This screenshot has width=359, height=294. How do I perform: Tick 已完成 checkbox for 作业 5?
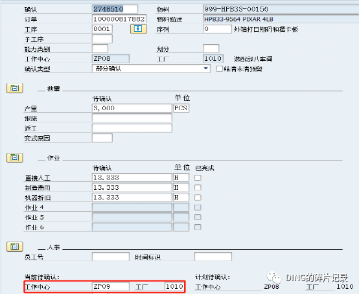click(x=198, y=218)
